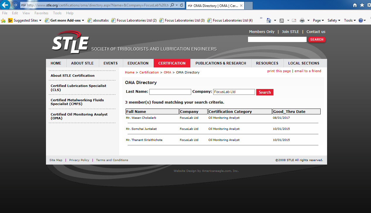Screen dimensions: 371x213
Task: Open Favorites with the star icon
Action: pyautogui.click(x=362, y=5)
